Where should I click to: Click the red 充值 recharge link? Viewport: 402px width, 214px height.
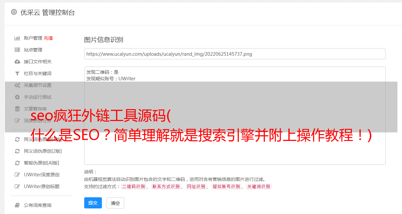48,38
